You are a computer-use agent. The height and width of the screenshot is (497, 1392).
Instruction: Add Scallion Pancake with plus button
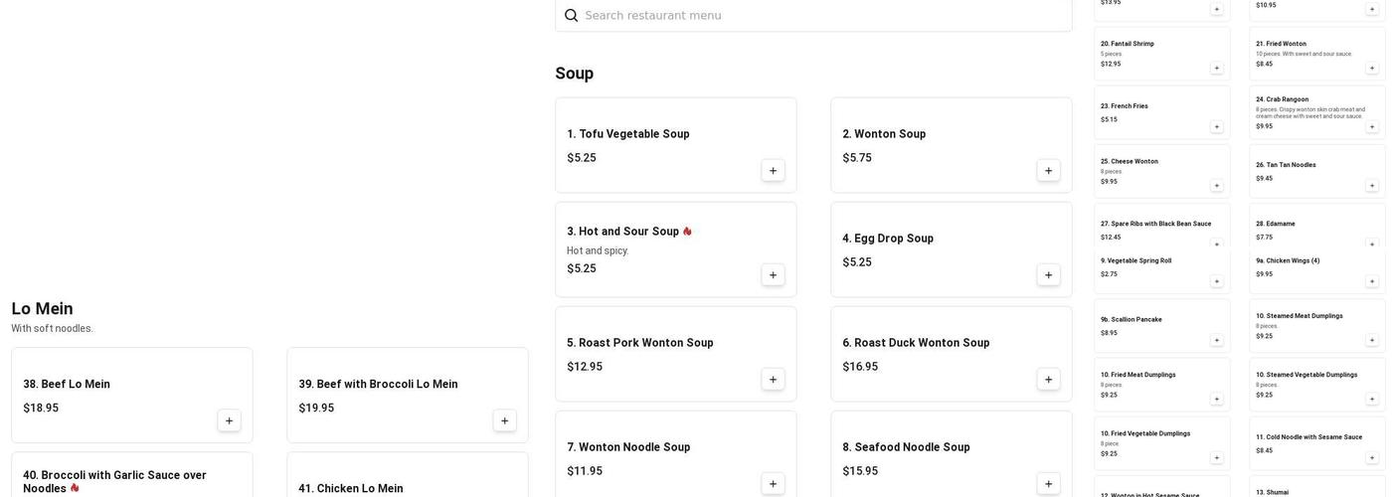pyautogui.click(x=1216, y=340)
